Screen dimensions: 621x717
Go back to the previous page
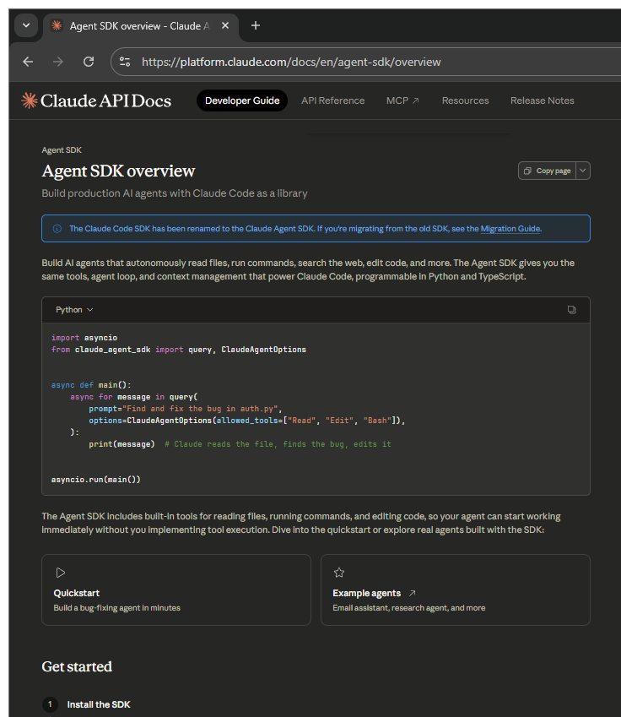pos(28,62)
